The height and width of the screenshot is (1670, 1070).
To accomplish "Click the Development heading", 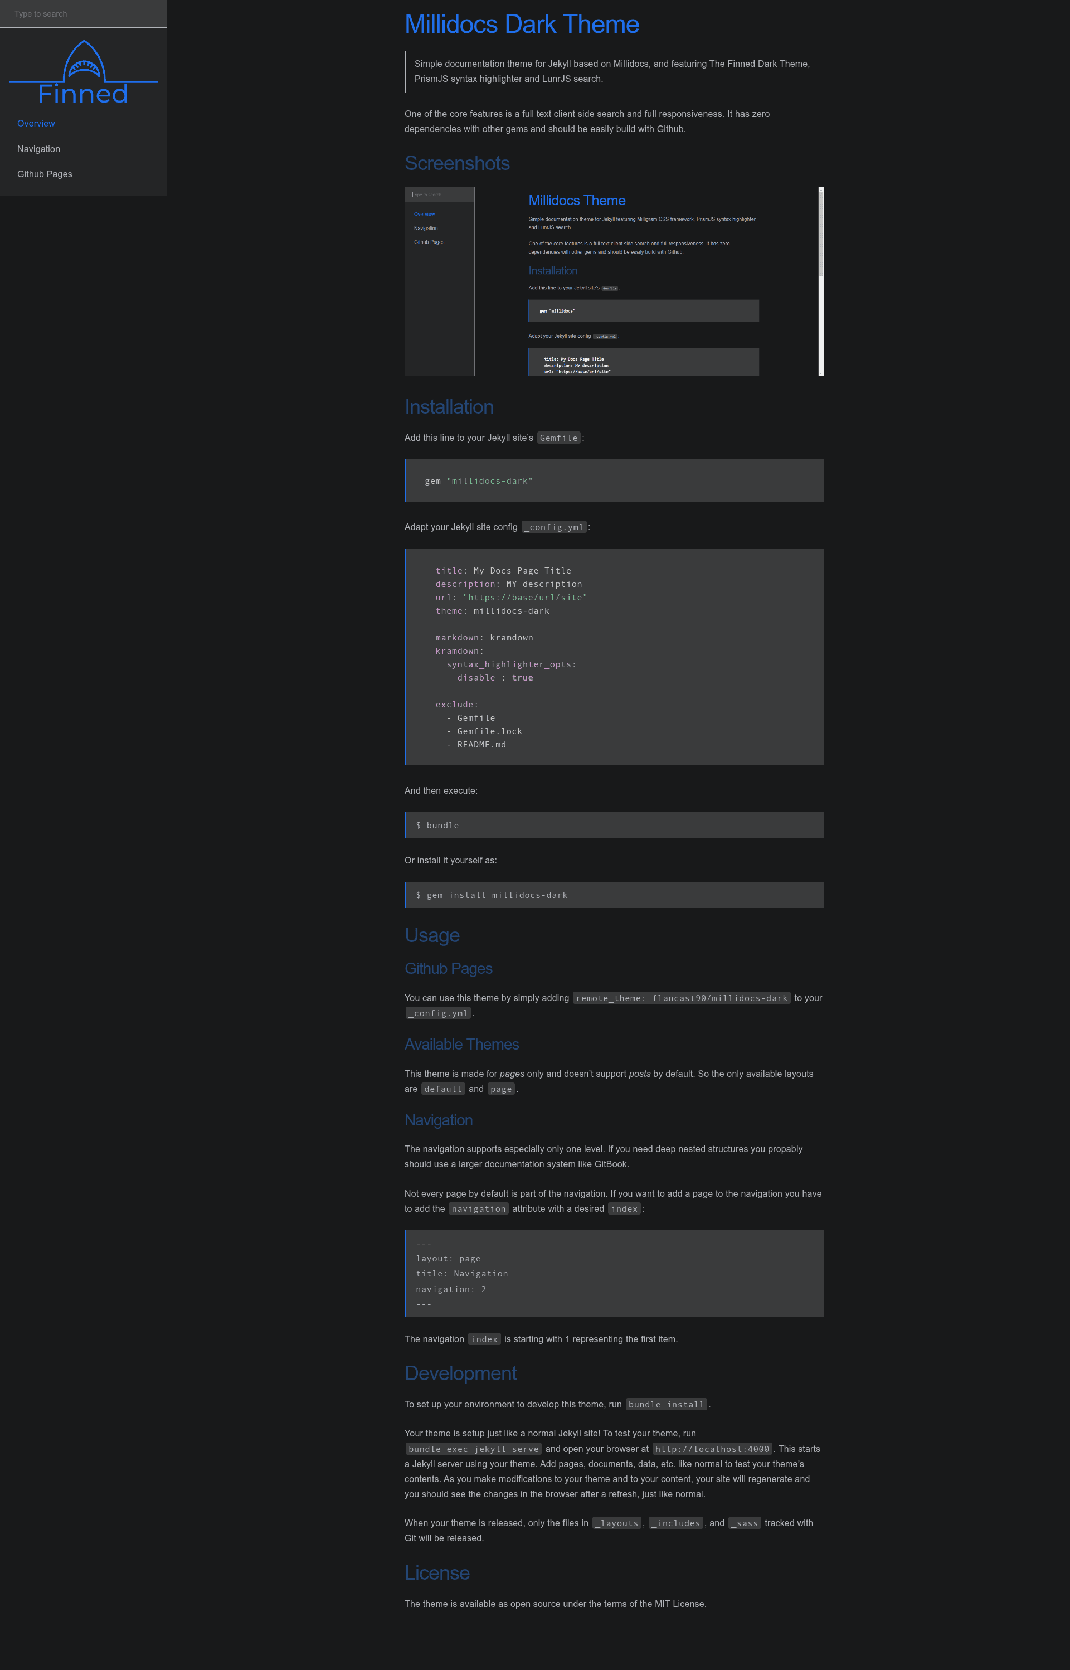I will [x=461, y=1373].
